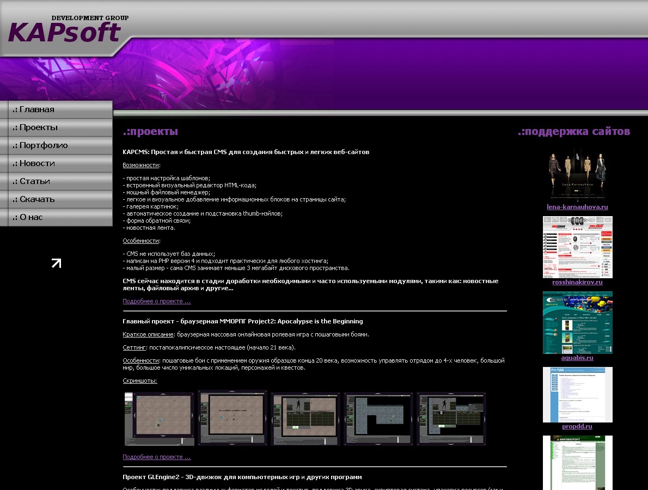
Task: Open the propdd site thumbnail
Action: (x=578, y=395)
